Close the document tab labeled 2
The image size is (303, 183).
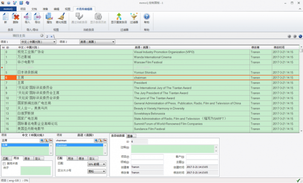(52, 36)
